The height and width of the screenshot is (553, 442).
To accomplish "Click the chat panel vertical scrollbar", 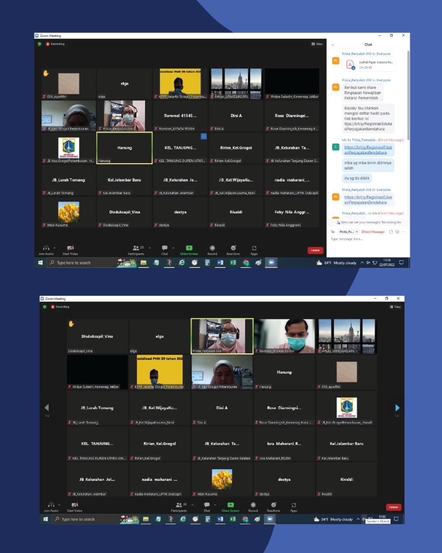I will [x=408, y=95].
